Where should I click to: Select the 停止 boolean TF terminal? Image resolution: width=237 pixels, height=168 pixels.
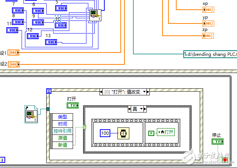pos(218,142)
